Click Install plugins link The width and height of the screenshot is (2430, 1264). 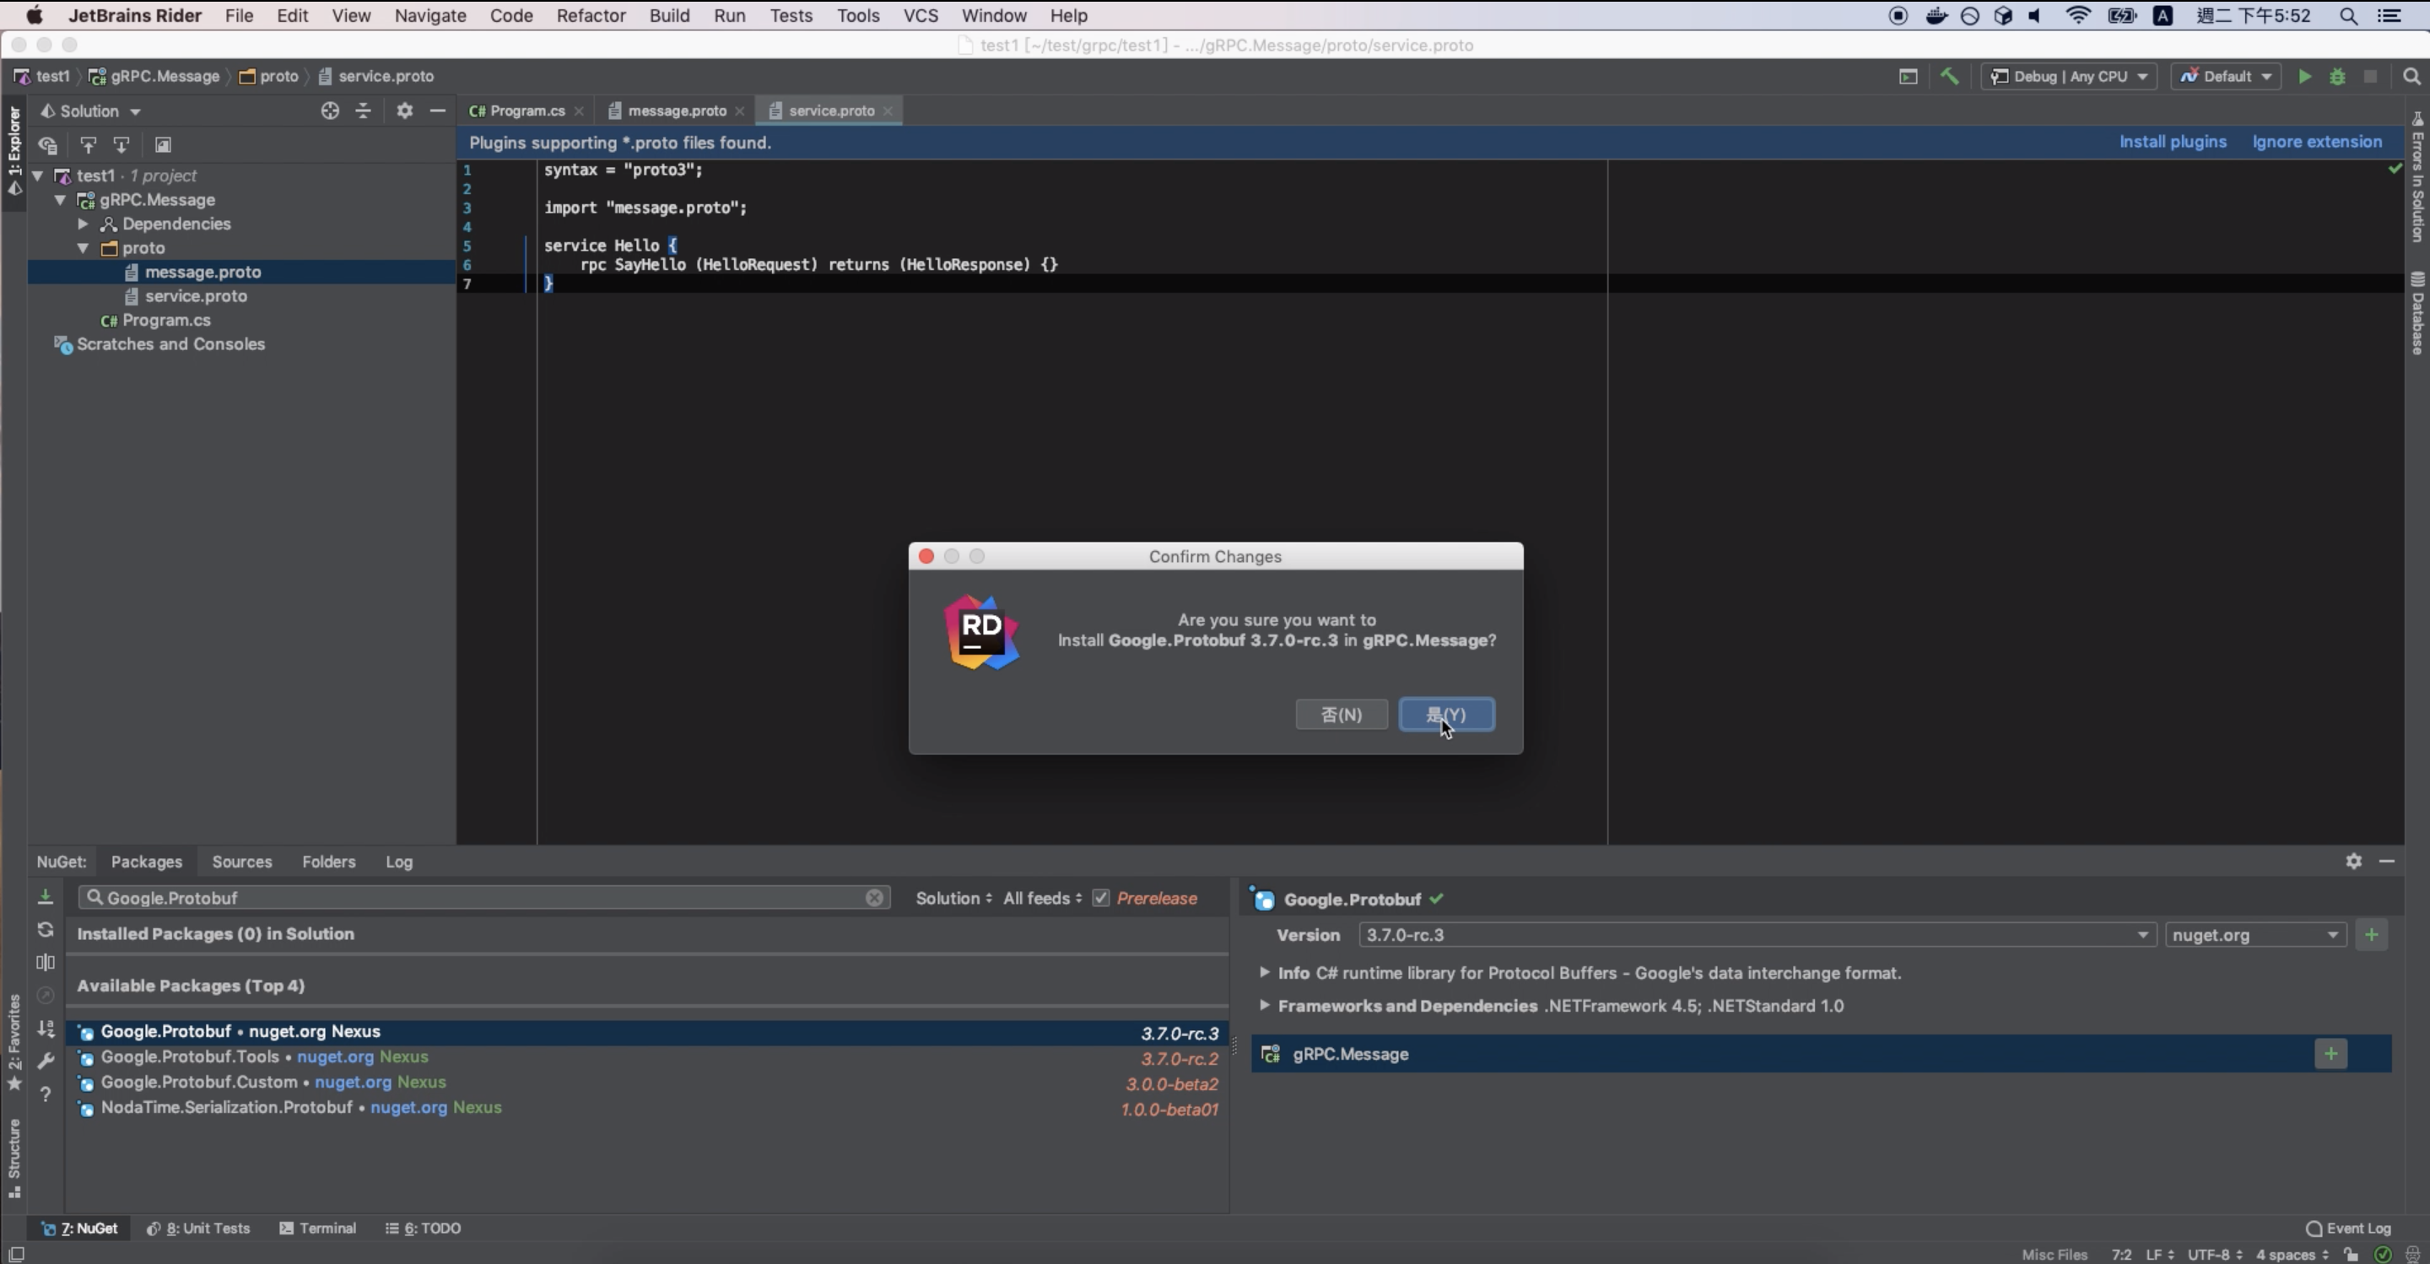pos(2173,142)
